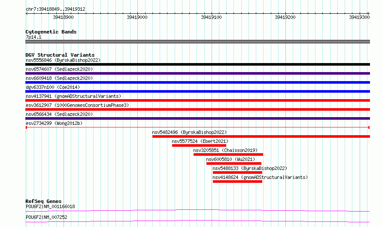
Task: Click the esv3612907 (1000GenomesConsortiumPhase3) label
Action: click(x=77, y=105)
